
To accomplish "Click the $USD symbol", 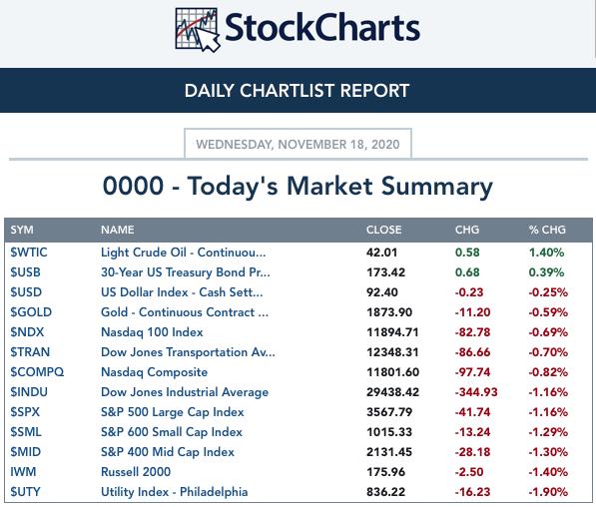I will (x=26, y=292).
